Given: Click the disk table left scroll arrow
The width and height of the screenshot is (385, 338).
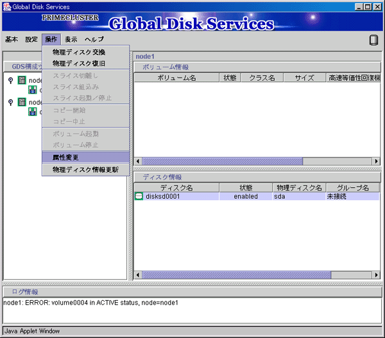Looking at the screenshot, I should [138, 275].
